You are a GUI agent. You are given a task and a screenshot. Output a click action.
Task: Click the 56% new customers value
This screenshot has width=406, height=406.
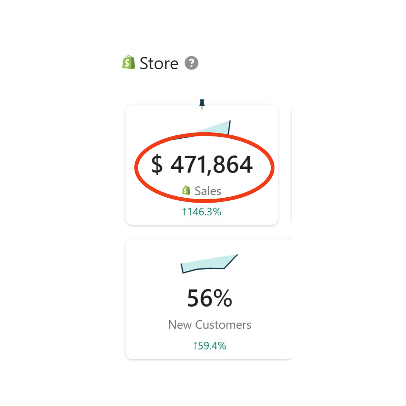pyautogui.click(x=209, y=298)
